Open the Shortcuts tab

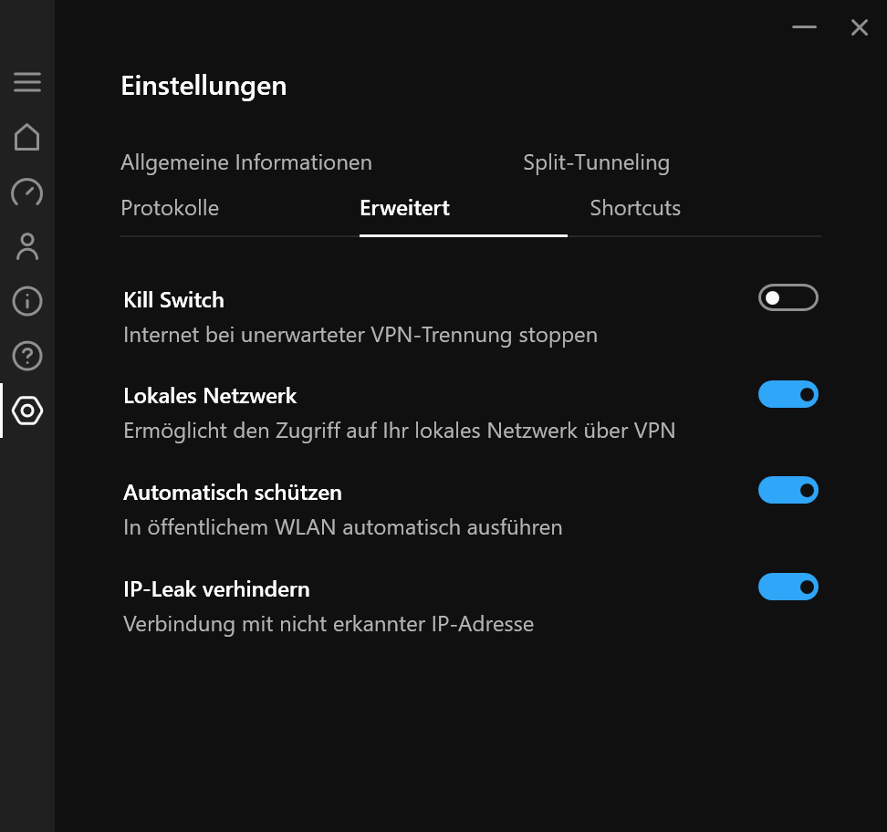click(x=635, y=208)
